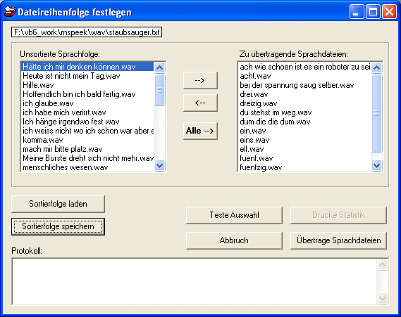Screen dimensions: 401x317
Task: Select 'ach wie schoen ist es ein roboter' entry
Action: pos(304,67)
